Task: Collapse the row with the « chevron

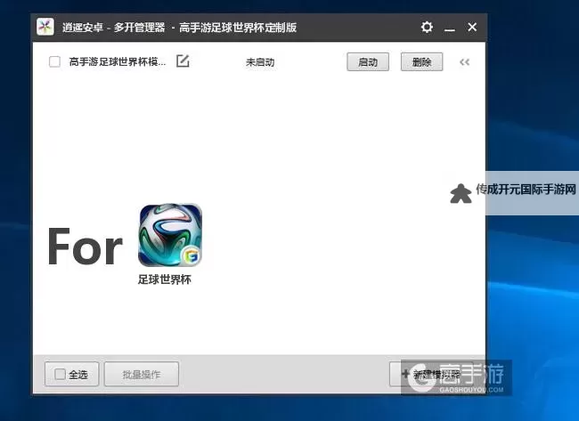Action: (464, 62)
